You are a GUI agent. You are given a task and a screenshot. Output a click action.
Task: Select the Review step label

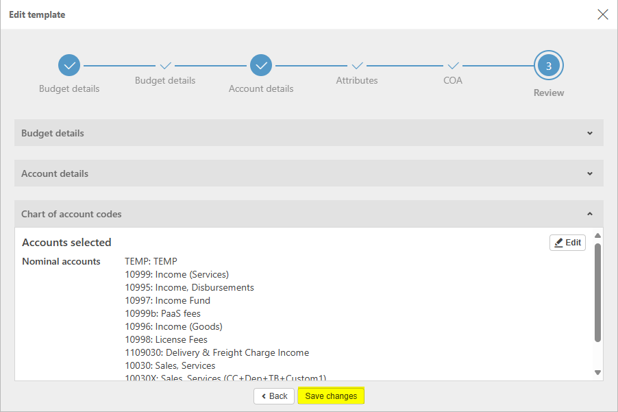point(549,93)
